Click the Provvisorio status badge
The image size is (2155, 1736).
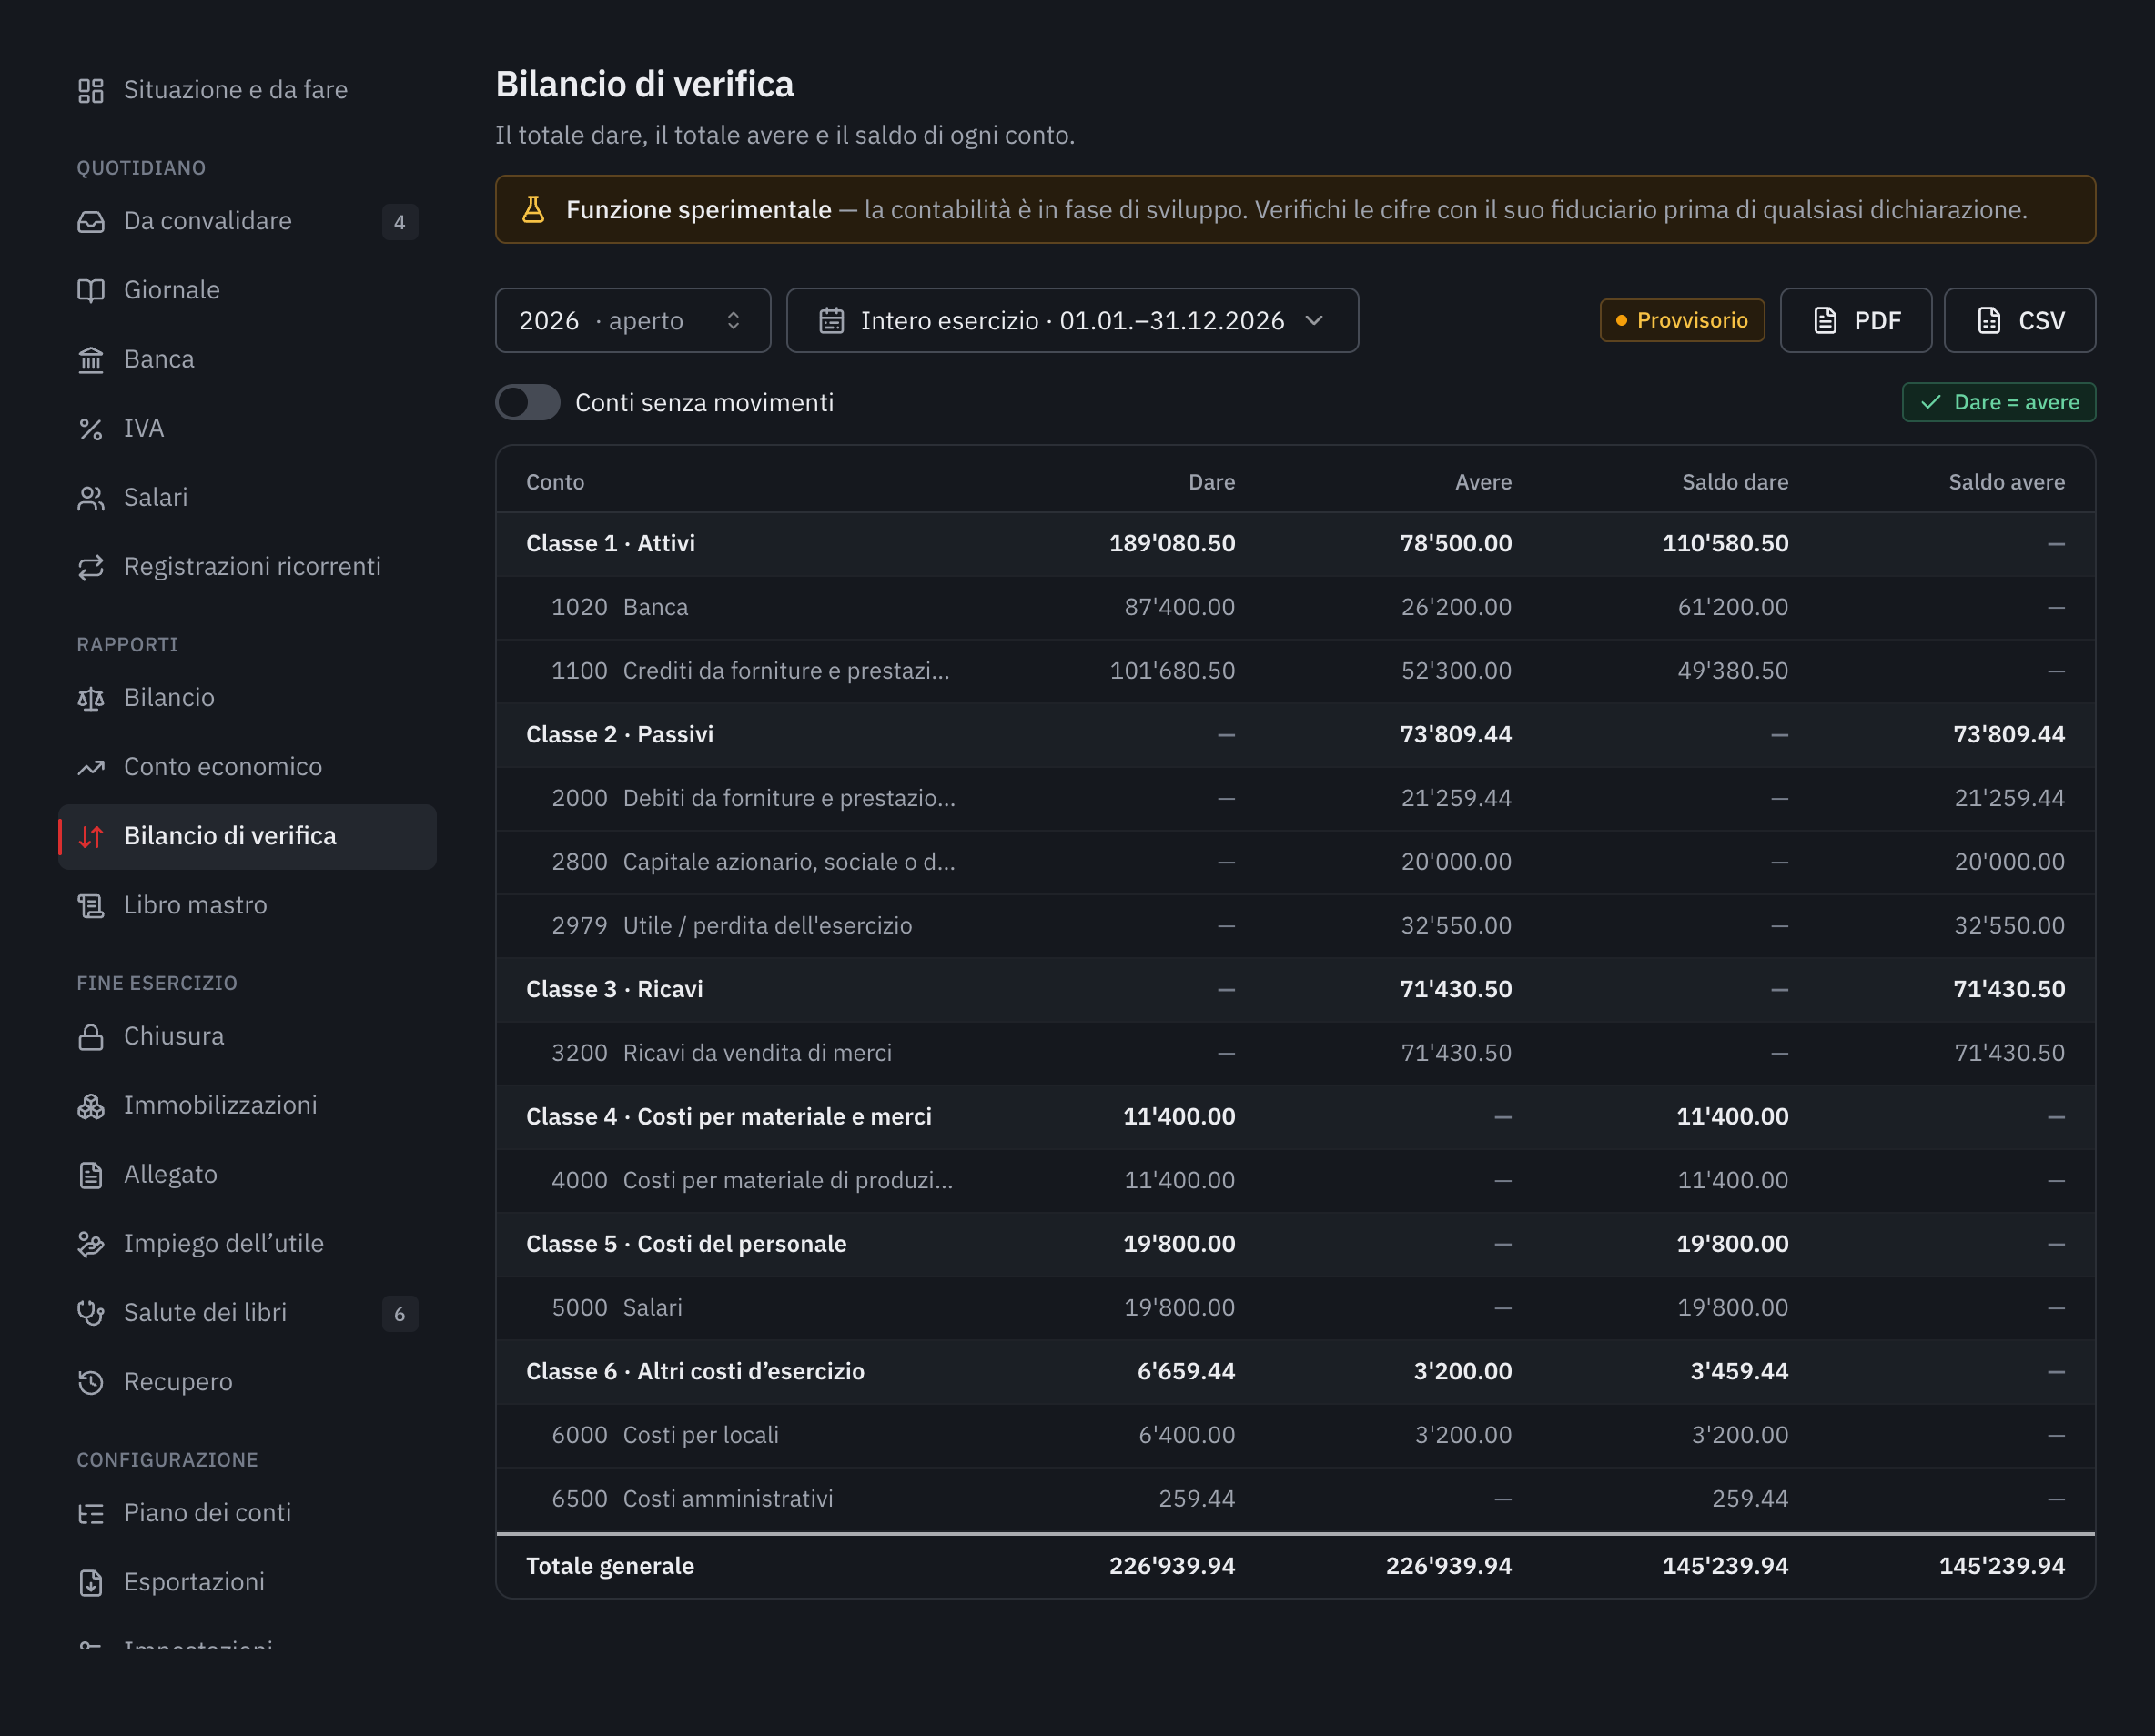tap(1682, 320)
